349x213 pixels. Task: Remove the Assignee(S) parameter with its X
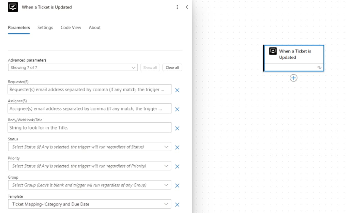click(x=177, y=109)
